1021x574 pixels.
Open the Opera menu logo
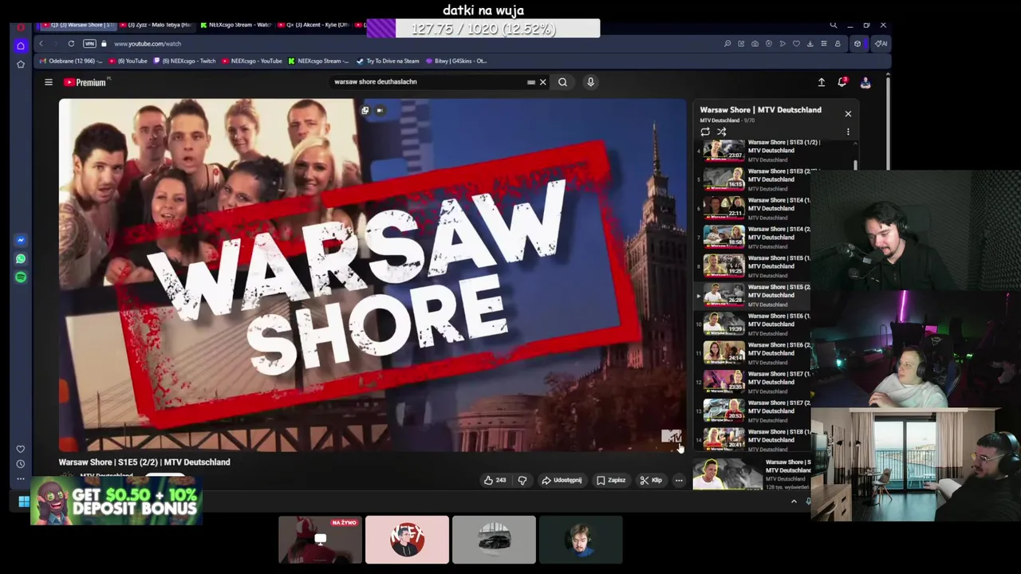pos(21,26)
